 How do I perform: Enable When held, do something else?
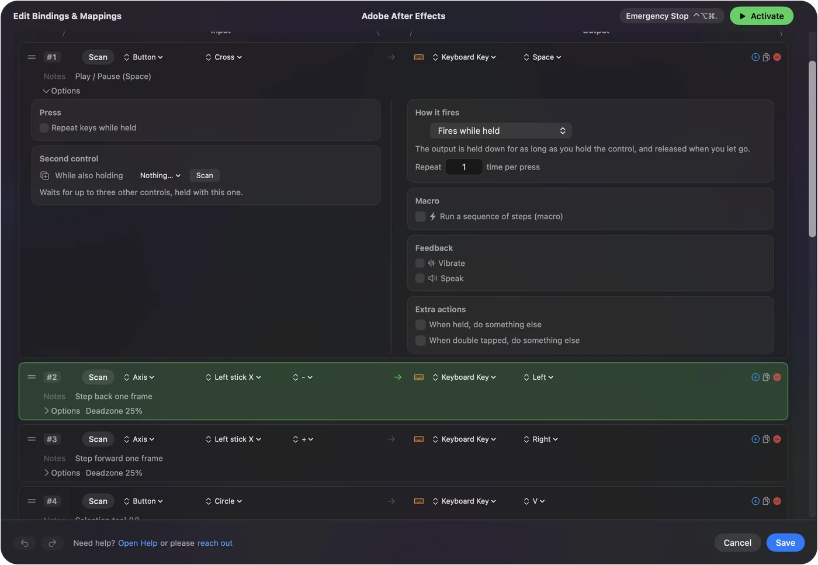[420, 325]
